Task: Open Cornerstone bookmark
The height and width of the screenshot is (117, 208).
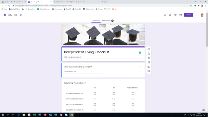Action: click(x=57, y=9)
